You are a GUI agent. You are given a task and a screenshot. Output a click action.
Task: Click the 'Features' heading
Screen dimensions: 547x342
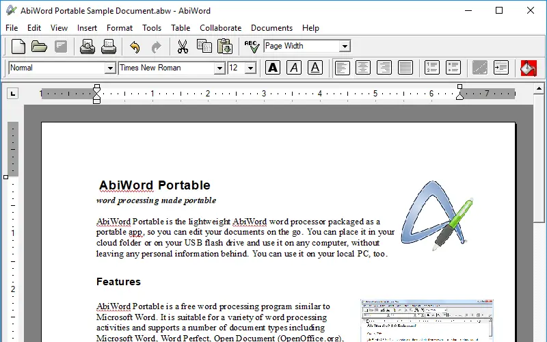click(x=118, y=282)
